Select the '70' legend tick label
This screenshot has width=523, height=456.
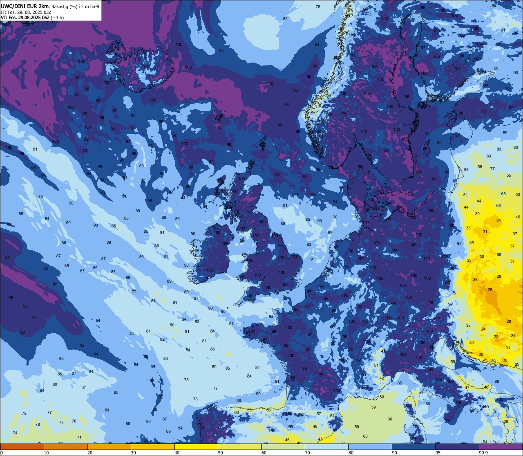308,453
